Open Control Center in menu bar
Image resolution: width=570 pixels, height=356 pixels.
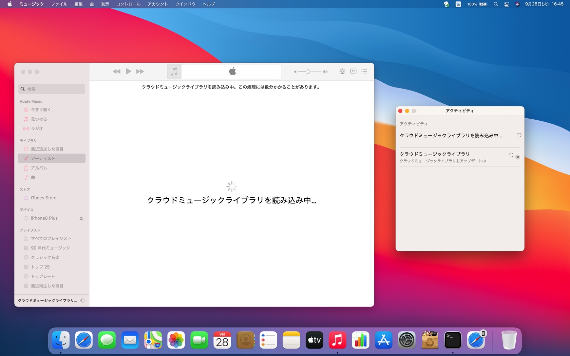507,4
